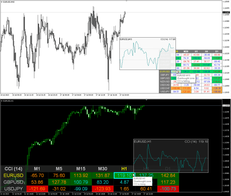
Task: Click the dropdown triangle beside EURUSD,M15 chart title
Action: [2, 2]
